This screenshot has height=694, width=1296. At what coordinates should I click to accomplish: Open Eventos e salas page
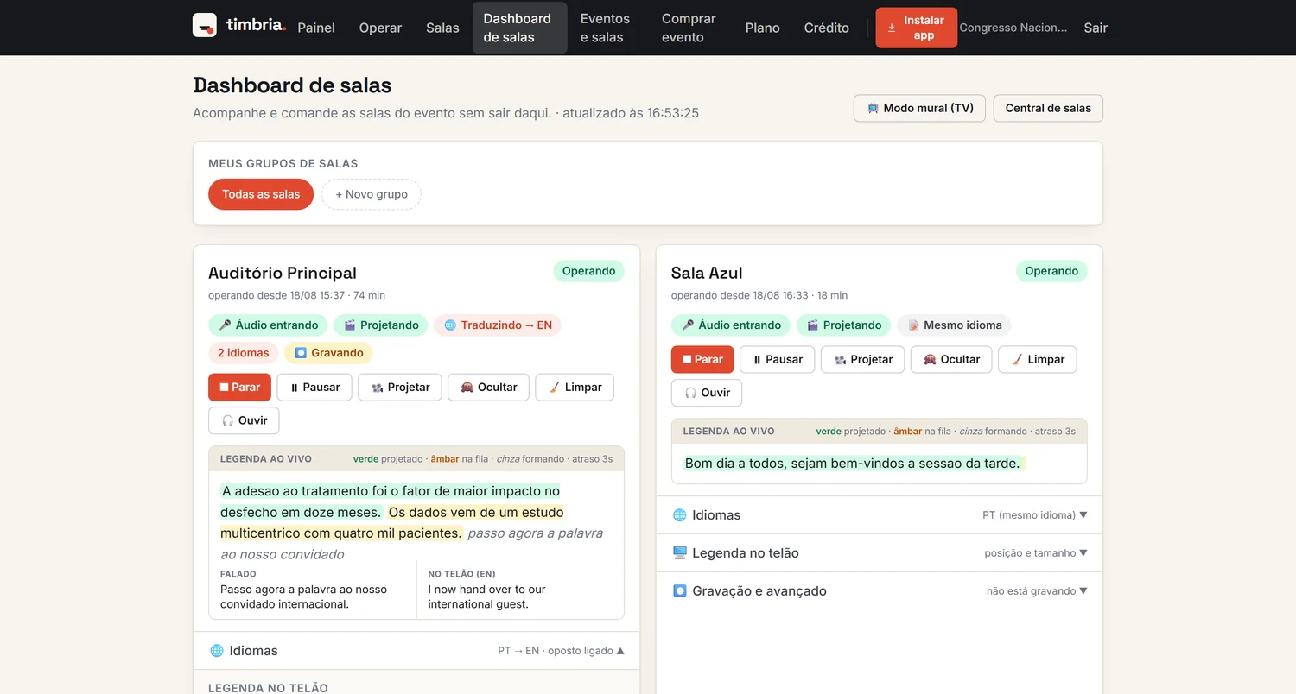(605, 28)
